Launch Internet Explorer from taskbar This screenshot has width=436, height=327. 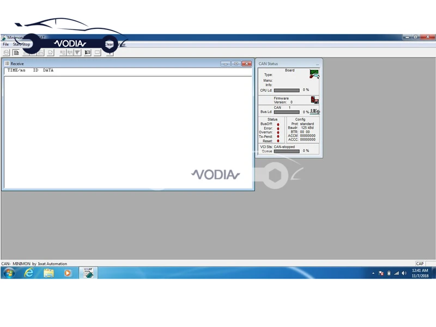pyautogui.click(x=29, y=273)
